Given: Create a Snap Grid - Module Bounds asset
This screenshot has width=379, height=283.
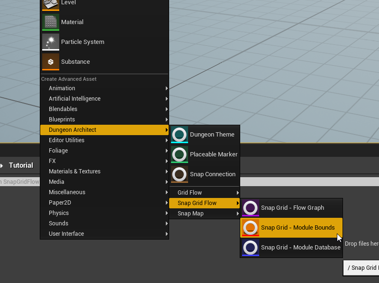Looking at the screenshot, I should tap(291, 228).
